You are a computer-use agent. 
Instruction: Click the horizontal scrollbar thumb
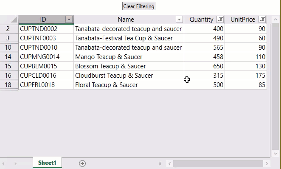pos(218,163)
